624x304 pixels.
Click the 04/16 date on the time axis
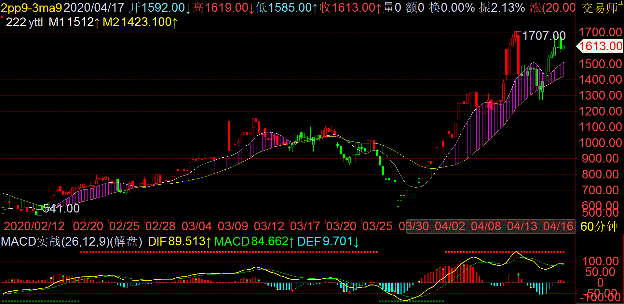558,226
